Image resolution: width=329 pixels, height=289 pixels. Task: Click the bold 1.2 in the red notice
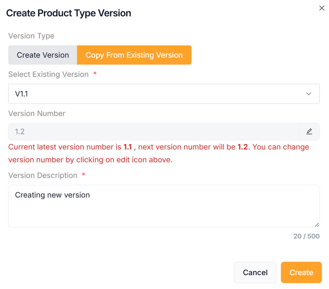(242, 147)
